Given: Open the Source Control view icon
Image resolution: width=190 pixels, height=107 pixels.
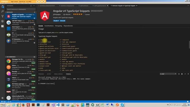Looking at the screenshot, I should coord(2,16).
